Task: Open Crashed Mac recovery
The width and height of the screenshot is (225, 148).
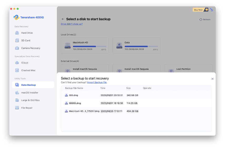Action: point(33,70)
